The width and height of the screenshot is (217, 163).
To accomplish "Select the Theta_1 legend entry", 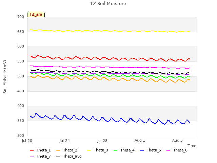I will pyautogui.click(x=40, y=150).
